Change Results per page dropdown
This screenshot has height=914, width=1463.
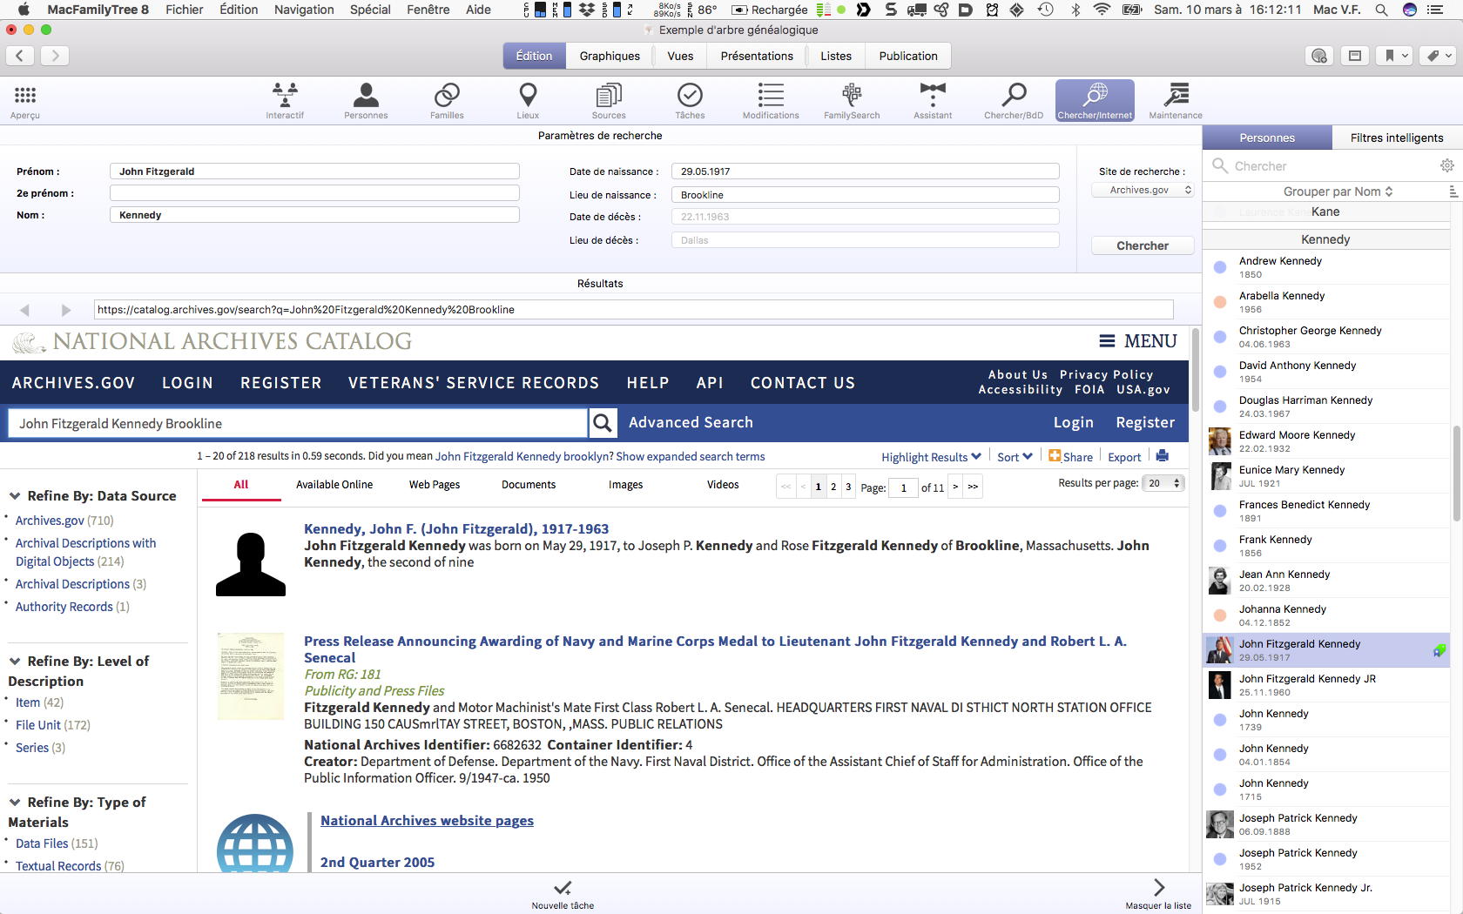[x=1163, y=483]
